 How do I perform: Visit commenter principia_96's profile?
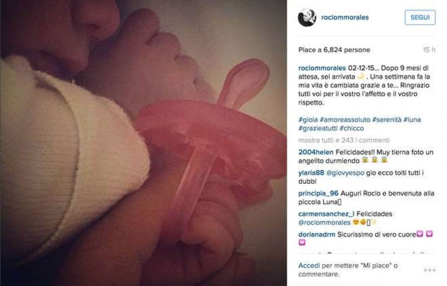pos(318,193)
